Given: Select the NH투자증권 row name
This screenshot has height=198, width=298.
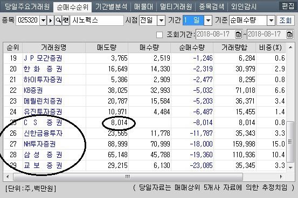Looking at the screenshot, I should pos(39,144).
